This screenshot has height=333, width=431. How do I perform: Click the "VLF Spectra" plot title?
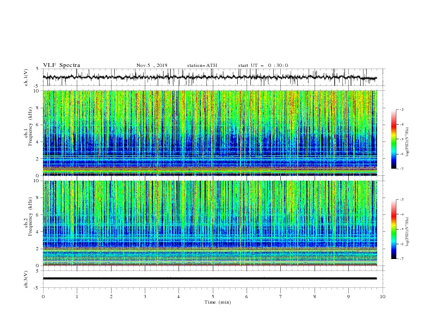click(61, 65)
